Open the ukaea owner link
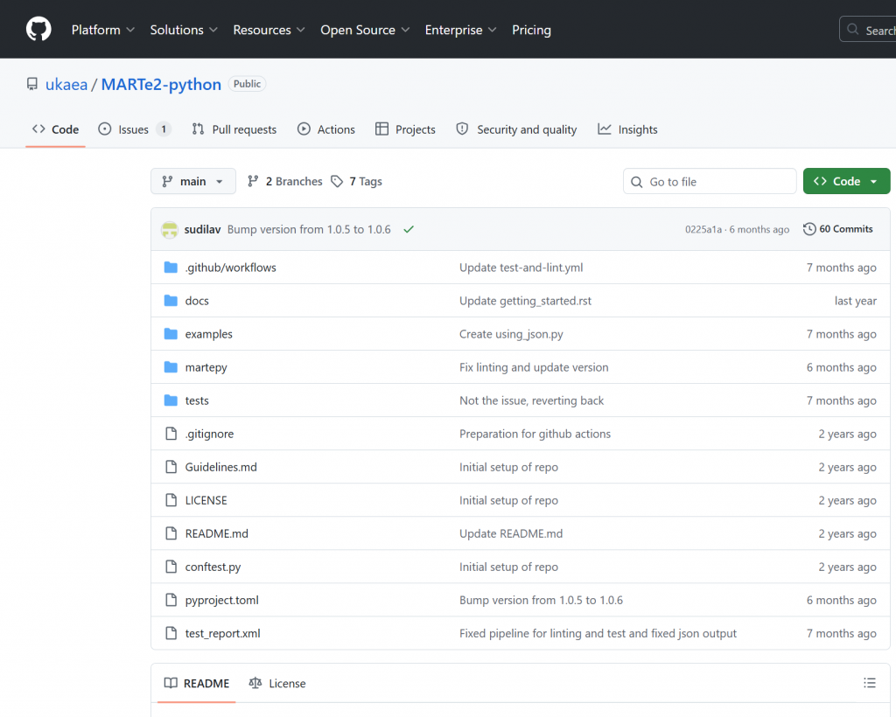 coord(66,85)
